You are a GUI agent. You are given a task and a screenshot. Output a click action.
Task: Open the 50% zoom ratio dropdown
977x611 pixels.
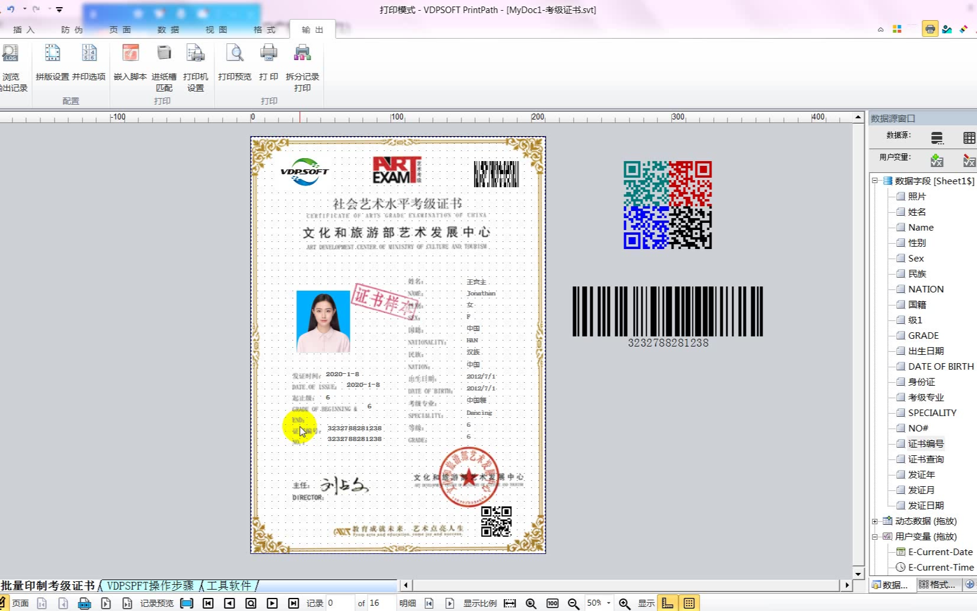tap(609, 603)
